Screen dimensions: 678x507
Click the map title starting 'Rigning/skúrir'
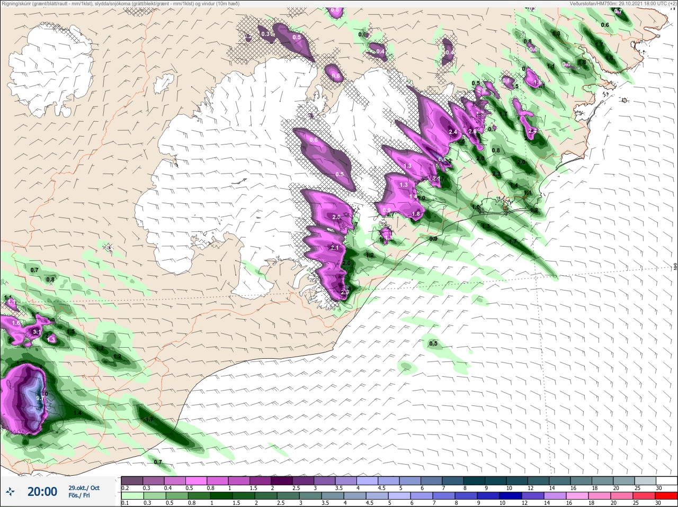pyautogui.click(x=120, y=3)
